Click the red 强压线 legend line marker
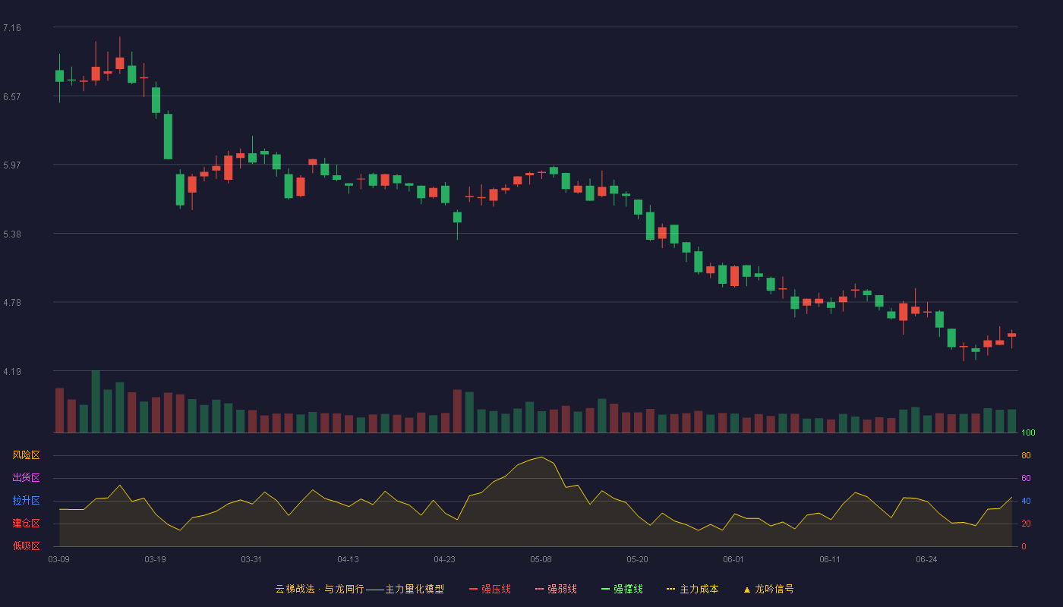The width and height of the screenshot is (1063, 607). click(x=473, y=589)
